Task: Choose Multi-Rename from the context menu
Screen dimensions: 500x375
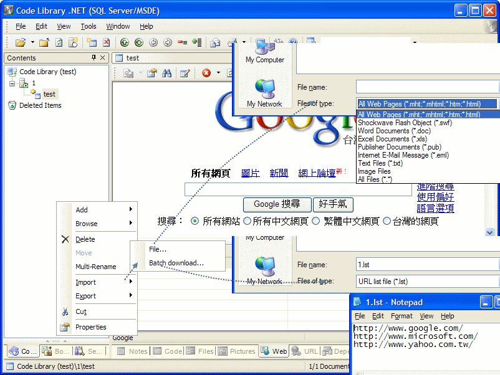Action: click(x=95, y=267)
